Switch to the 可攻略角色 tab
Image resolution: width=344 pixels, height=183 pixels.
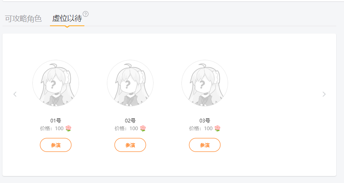pyautogui.click(x=23, y=18)
